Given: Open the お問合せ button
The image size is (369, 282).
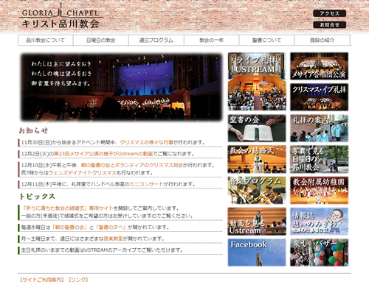Looking at the screenshot, I should (329, 25).
